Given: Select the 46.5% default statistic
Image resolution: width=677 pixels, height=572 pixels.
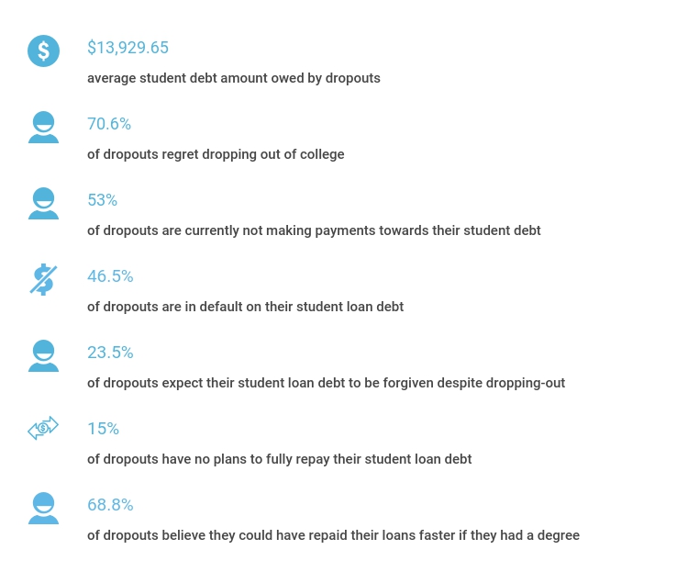Looking at the screenshot, I should tap(110, 276).
